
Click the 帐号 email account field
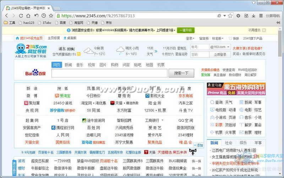click(x=200, y=47)
